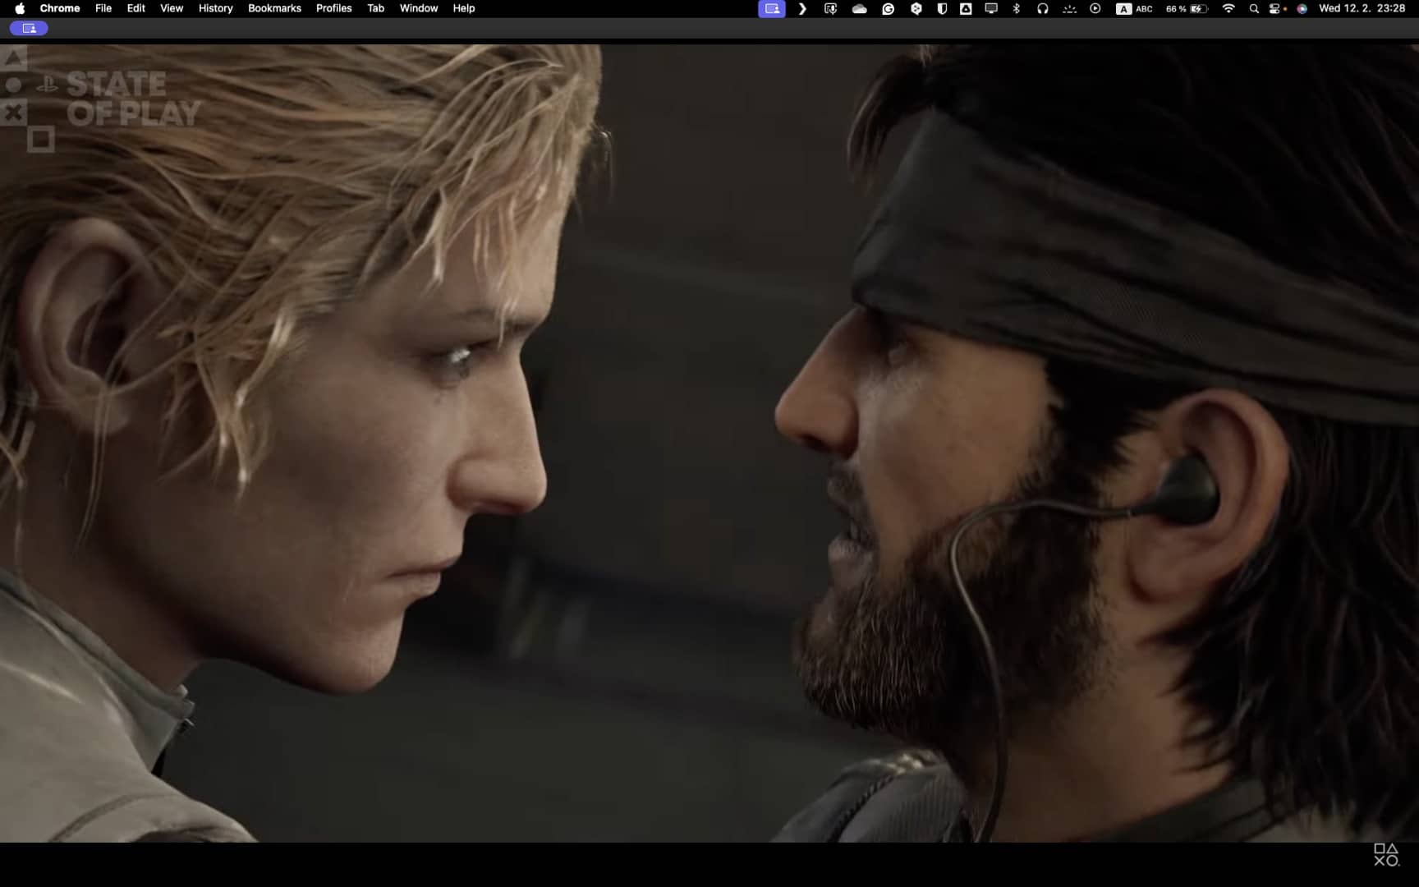Click the fullscreen video to pause playback
This screenshot has width=1419, height=887.
point(709,443)
